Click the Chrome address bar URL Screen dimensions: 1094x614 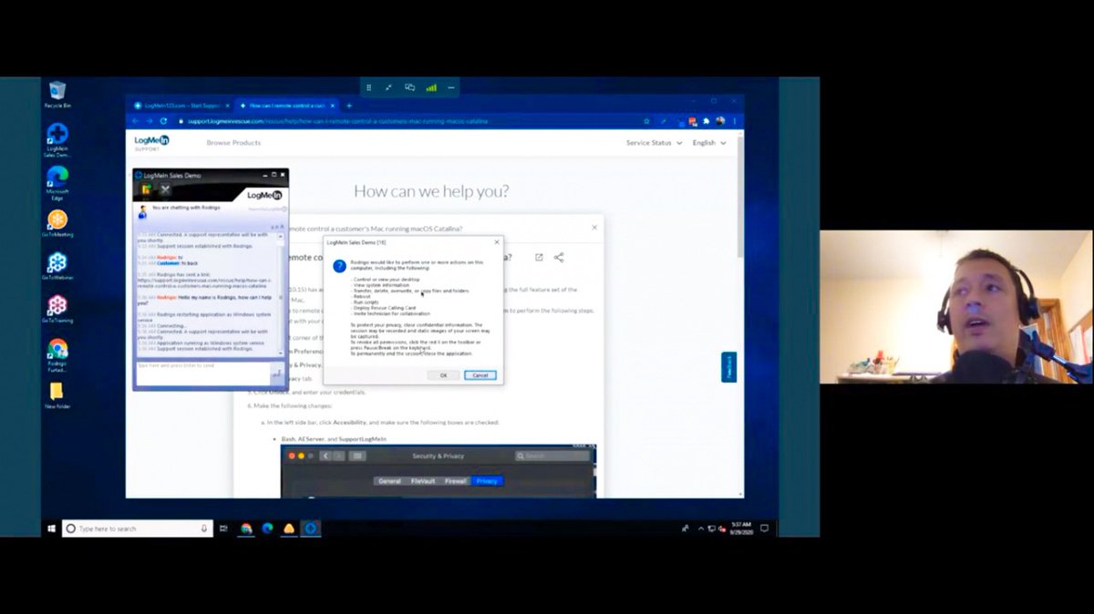tap(337, 121)
